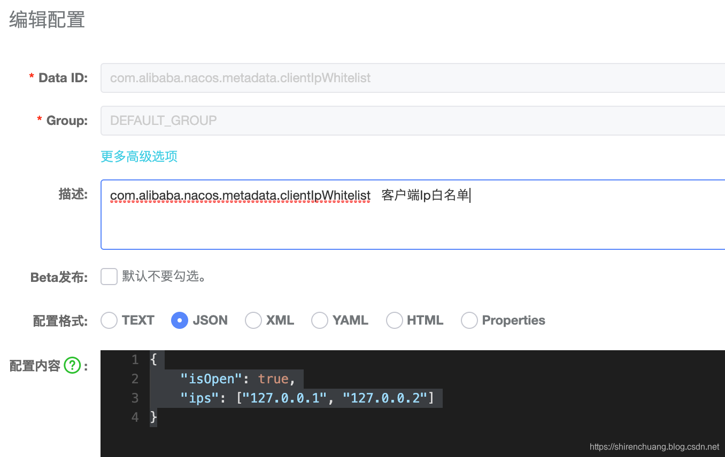Pick the YAML format radio button
The width and height of the screenshot is (725, 457).
320,320
